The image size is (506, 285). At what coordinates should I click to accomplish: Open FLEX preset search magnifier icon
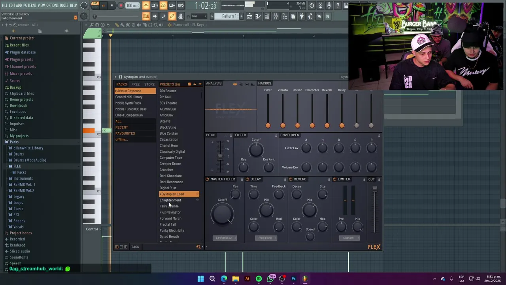pos(198,247)
